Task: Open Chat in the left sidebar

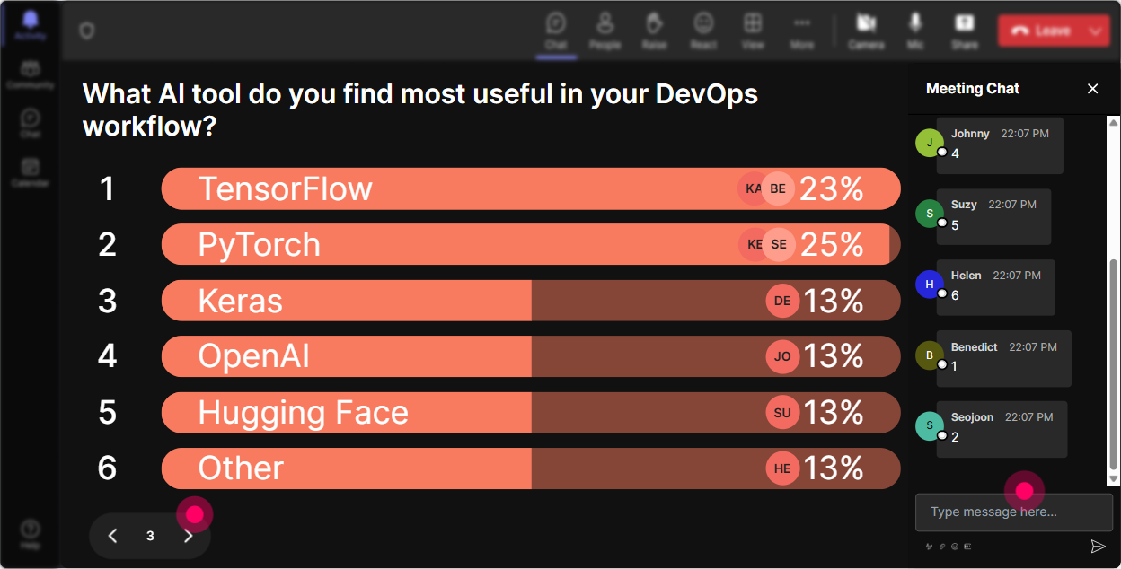Action: click(31, 123)
